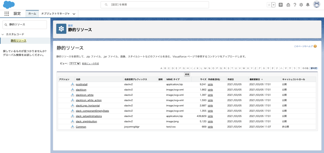Click the josysmngldgr namespace prefix cell

[x=132, y=127]
